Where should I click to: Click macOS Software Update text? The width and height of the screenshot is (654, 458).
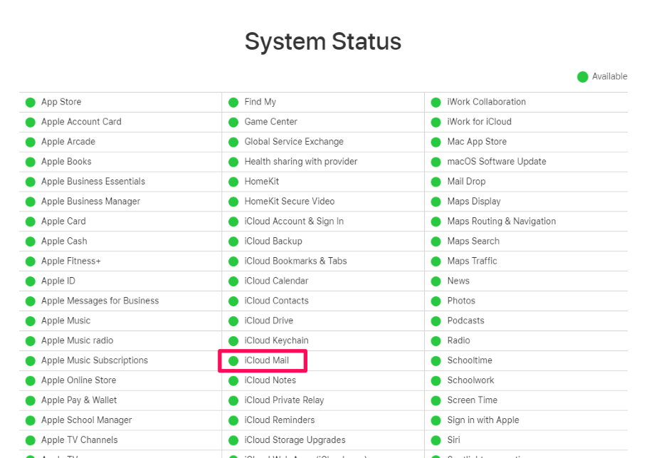[497, 162]
